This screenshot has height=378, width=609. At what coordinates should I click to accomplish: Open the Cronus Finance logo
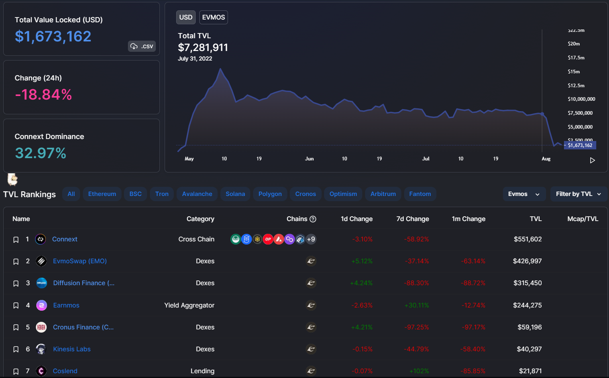pyautogui.click(x=41, y=327)
